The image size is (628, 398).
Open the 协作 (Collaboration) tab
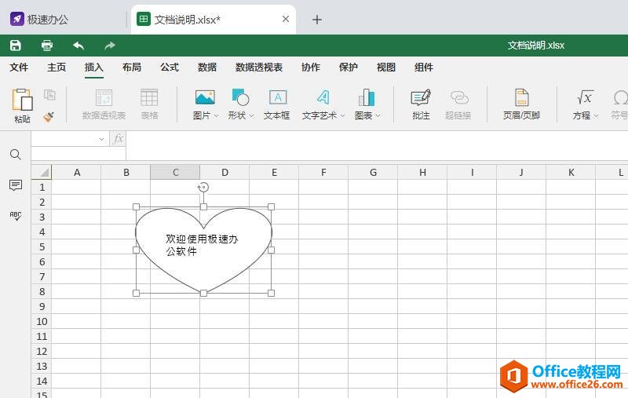(311, 68)
